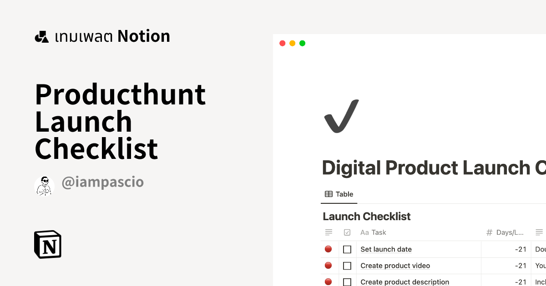Image resolution: width=546 pixels, height=286 pixels.
Task: Click the iampascio avatar image
Action: pos(45,186)
